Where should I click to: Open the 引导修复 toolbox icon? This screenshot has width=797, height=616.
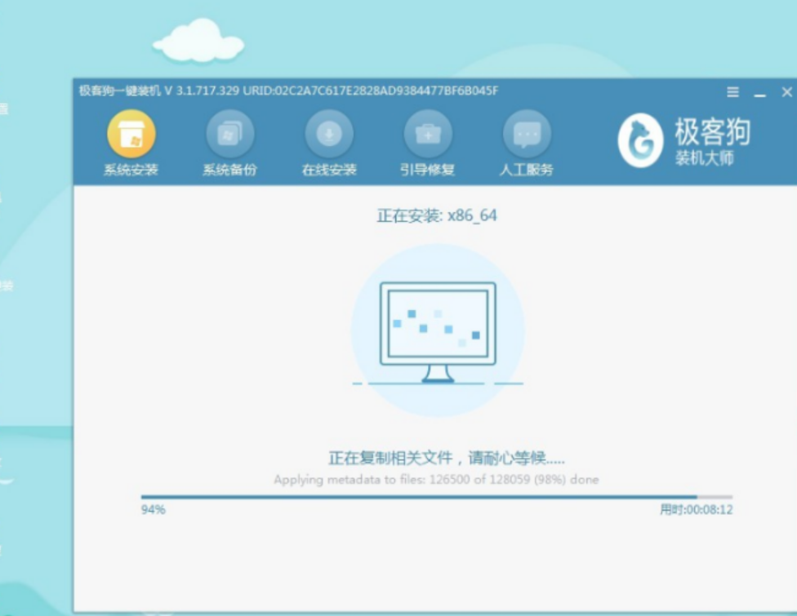pyautogui.click(x=428, y=134)
